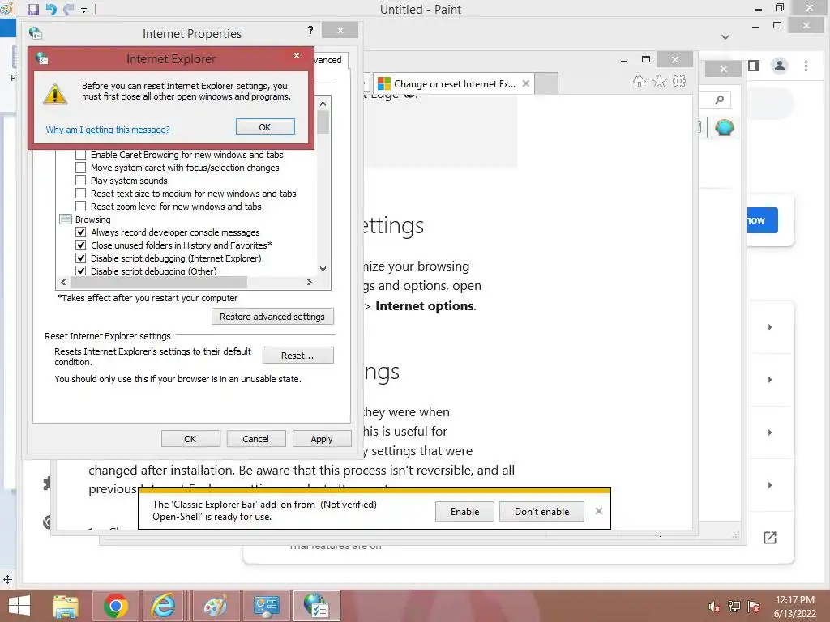The height and width of the screenshot is (622, 830).
Task: Click Restore advanced settings button
Action: point(272,317)
